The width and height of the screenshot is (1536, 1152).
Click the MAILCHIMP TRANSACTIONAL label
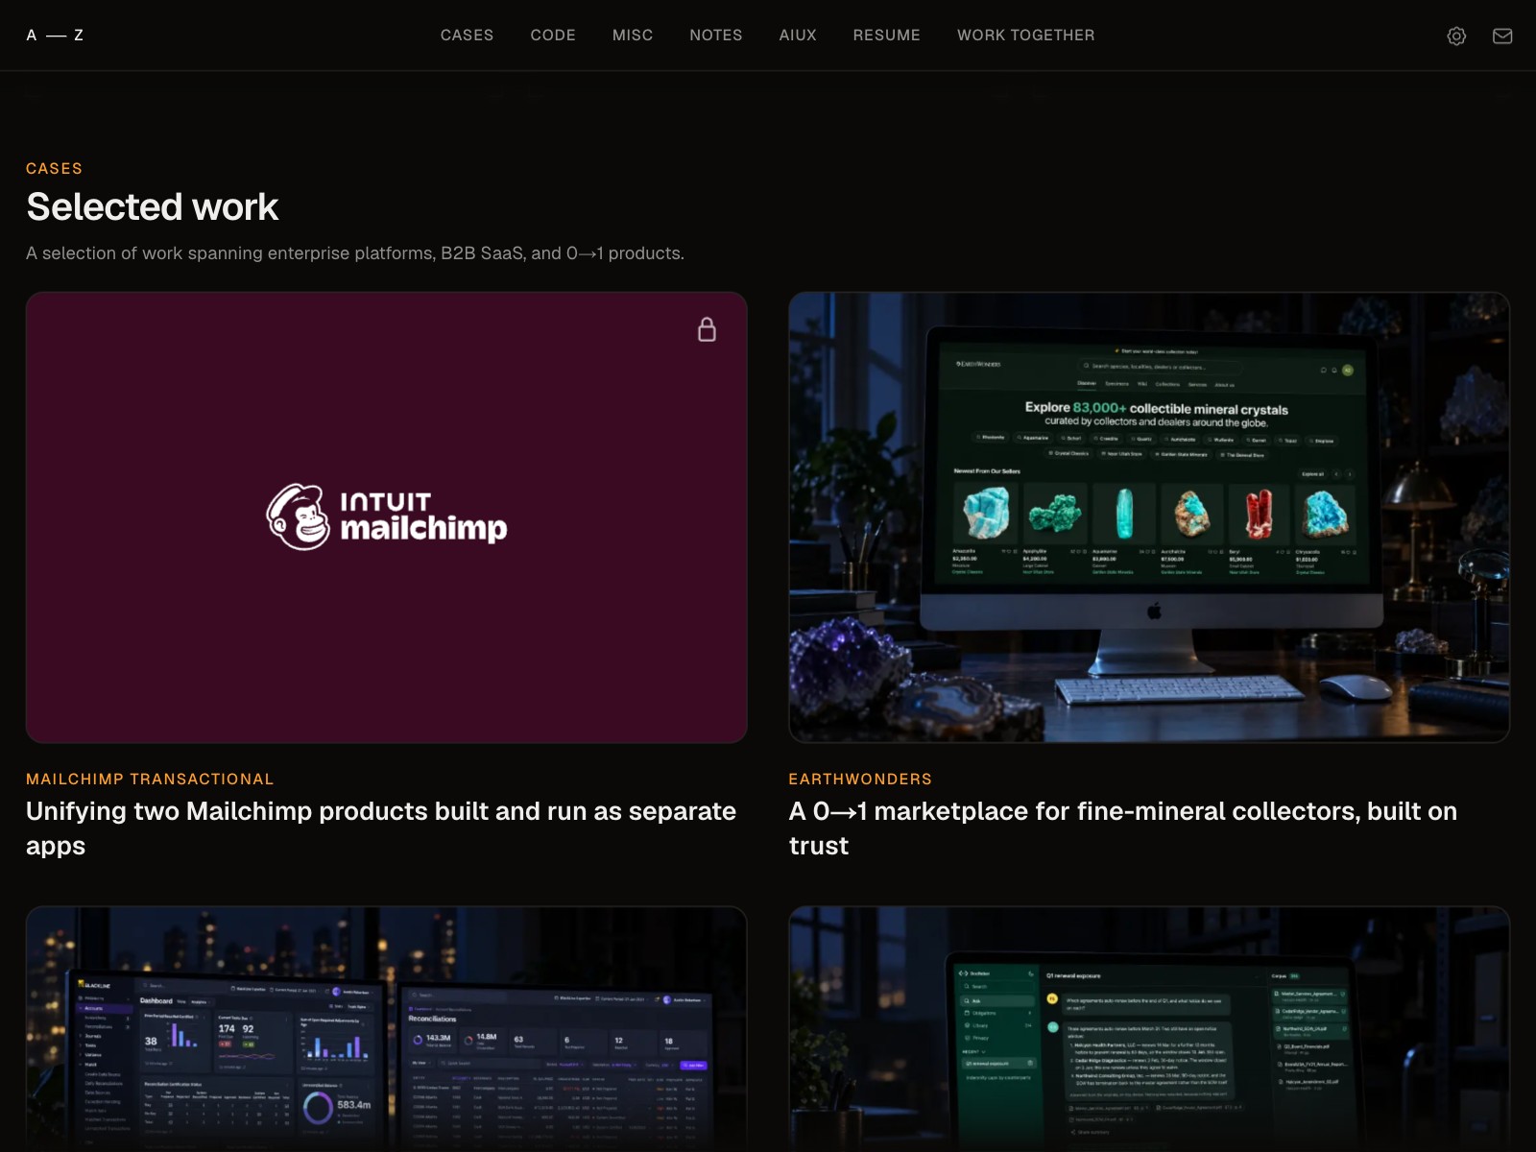point(150,779)
